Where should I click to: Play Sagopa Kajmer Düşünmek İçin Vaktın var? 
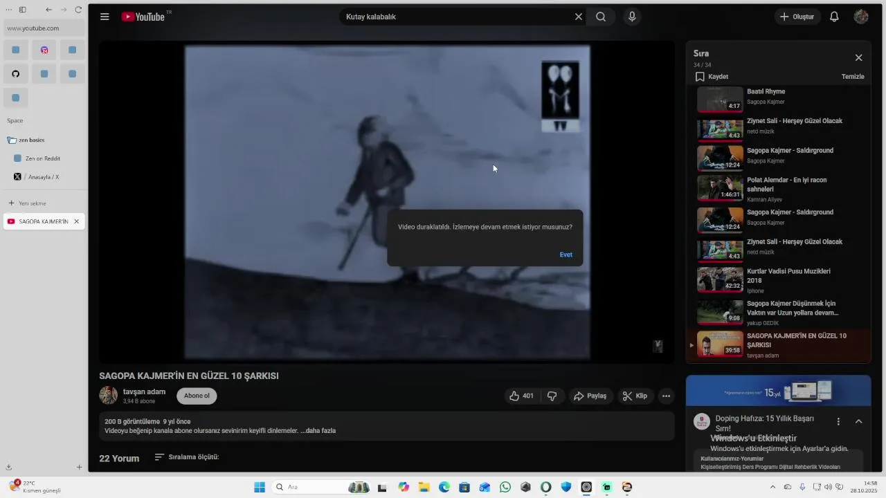[x=777, y=312]
